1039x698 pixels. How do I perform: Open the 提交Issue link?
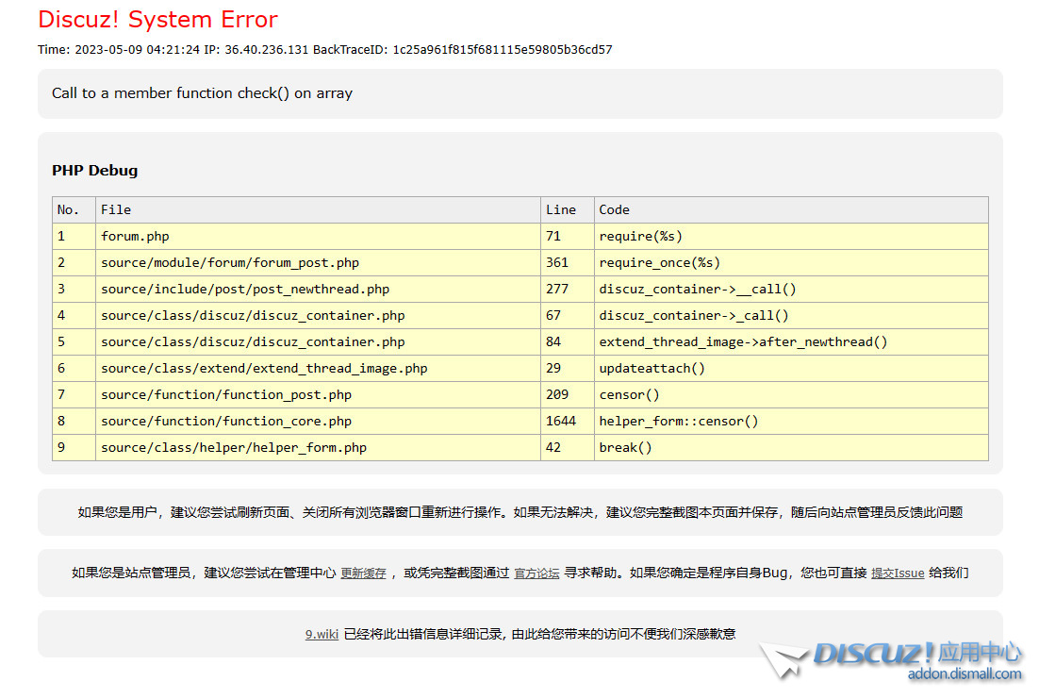(898, 573)
